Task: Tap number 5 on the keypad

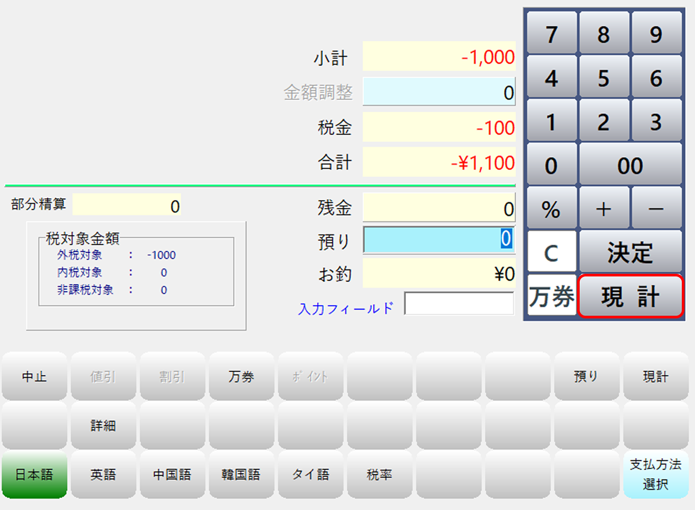Action: tap(604, 78)
